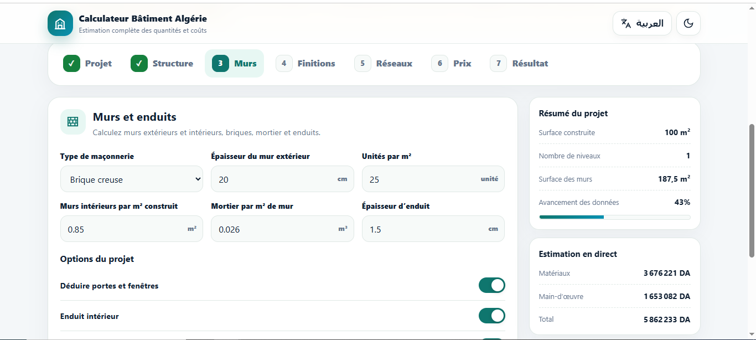The width and height of the screenshot is (756, 340).
Task: Click the Avancement des données progress bar
Action: tap(614, 217)
